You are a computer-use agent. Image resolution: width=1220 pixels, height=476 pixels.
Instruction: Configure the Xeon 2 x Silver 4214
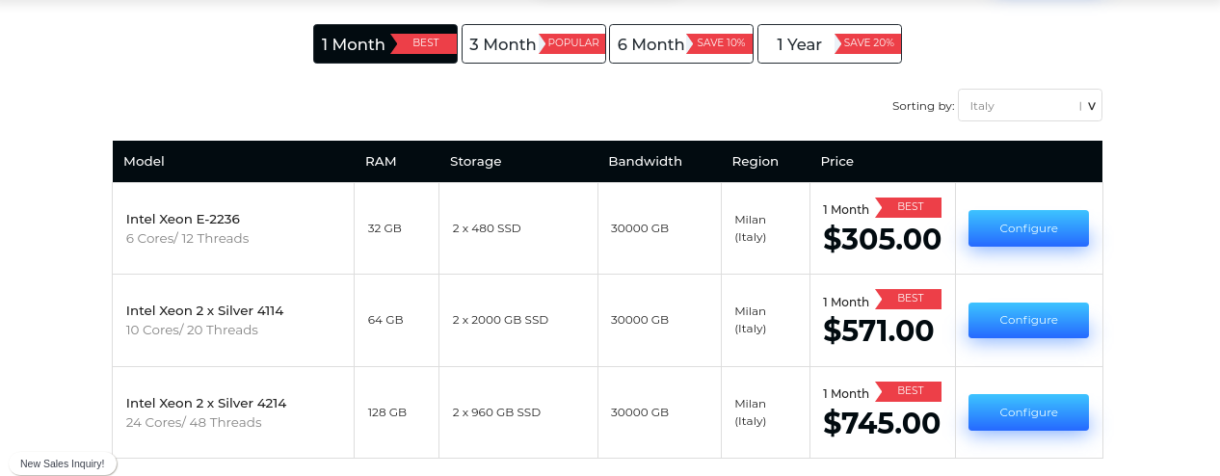(1028, 412)
